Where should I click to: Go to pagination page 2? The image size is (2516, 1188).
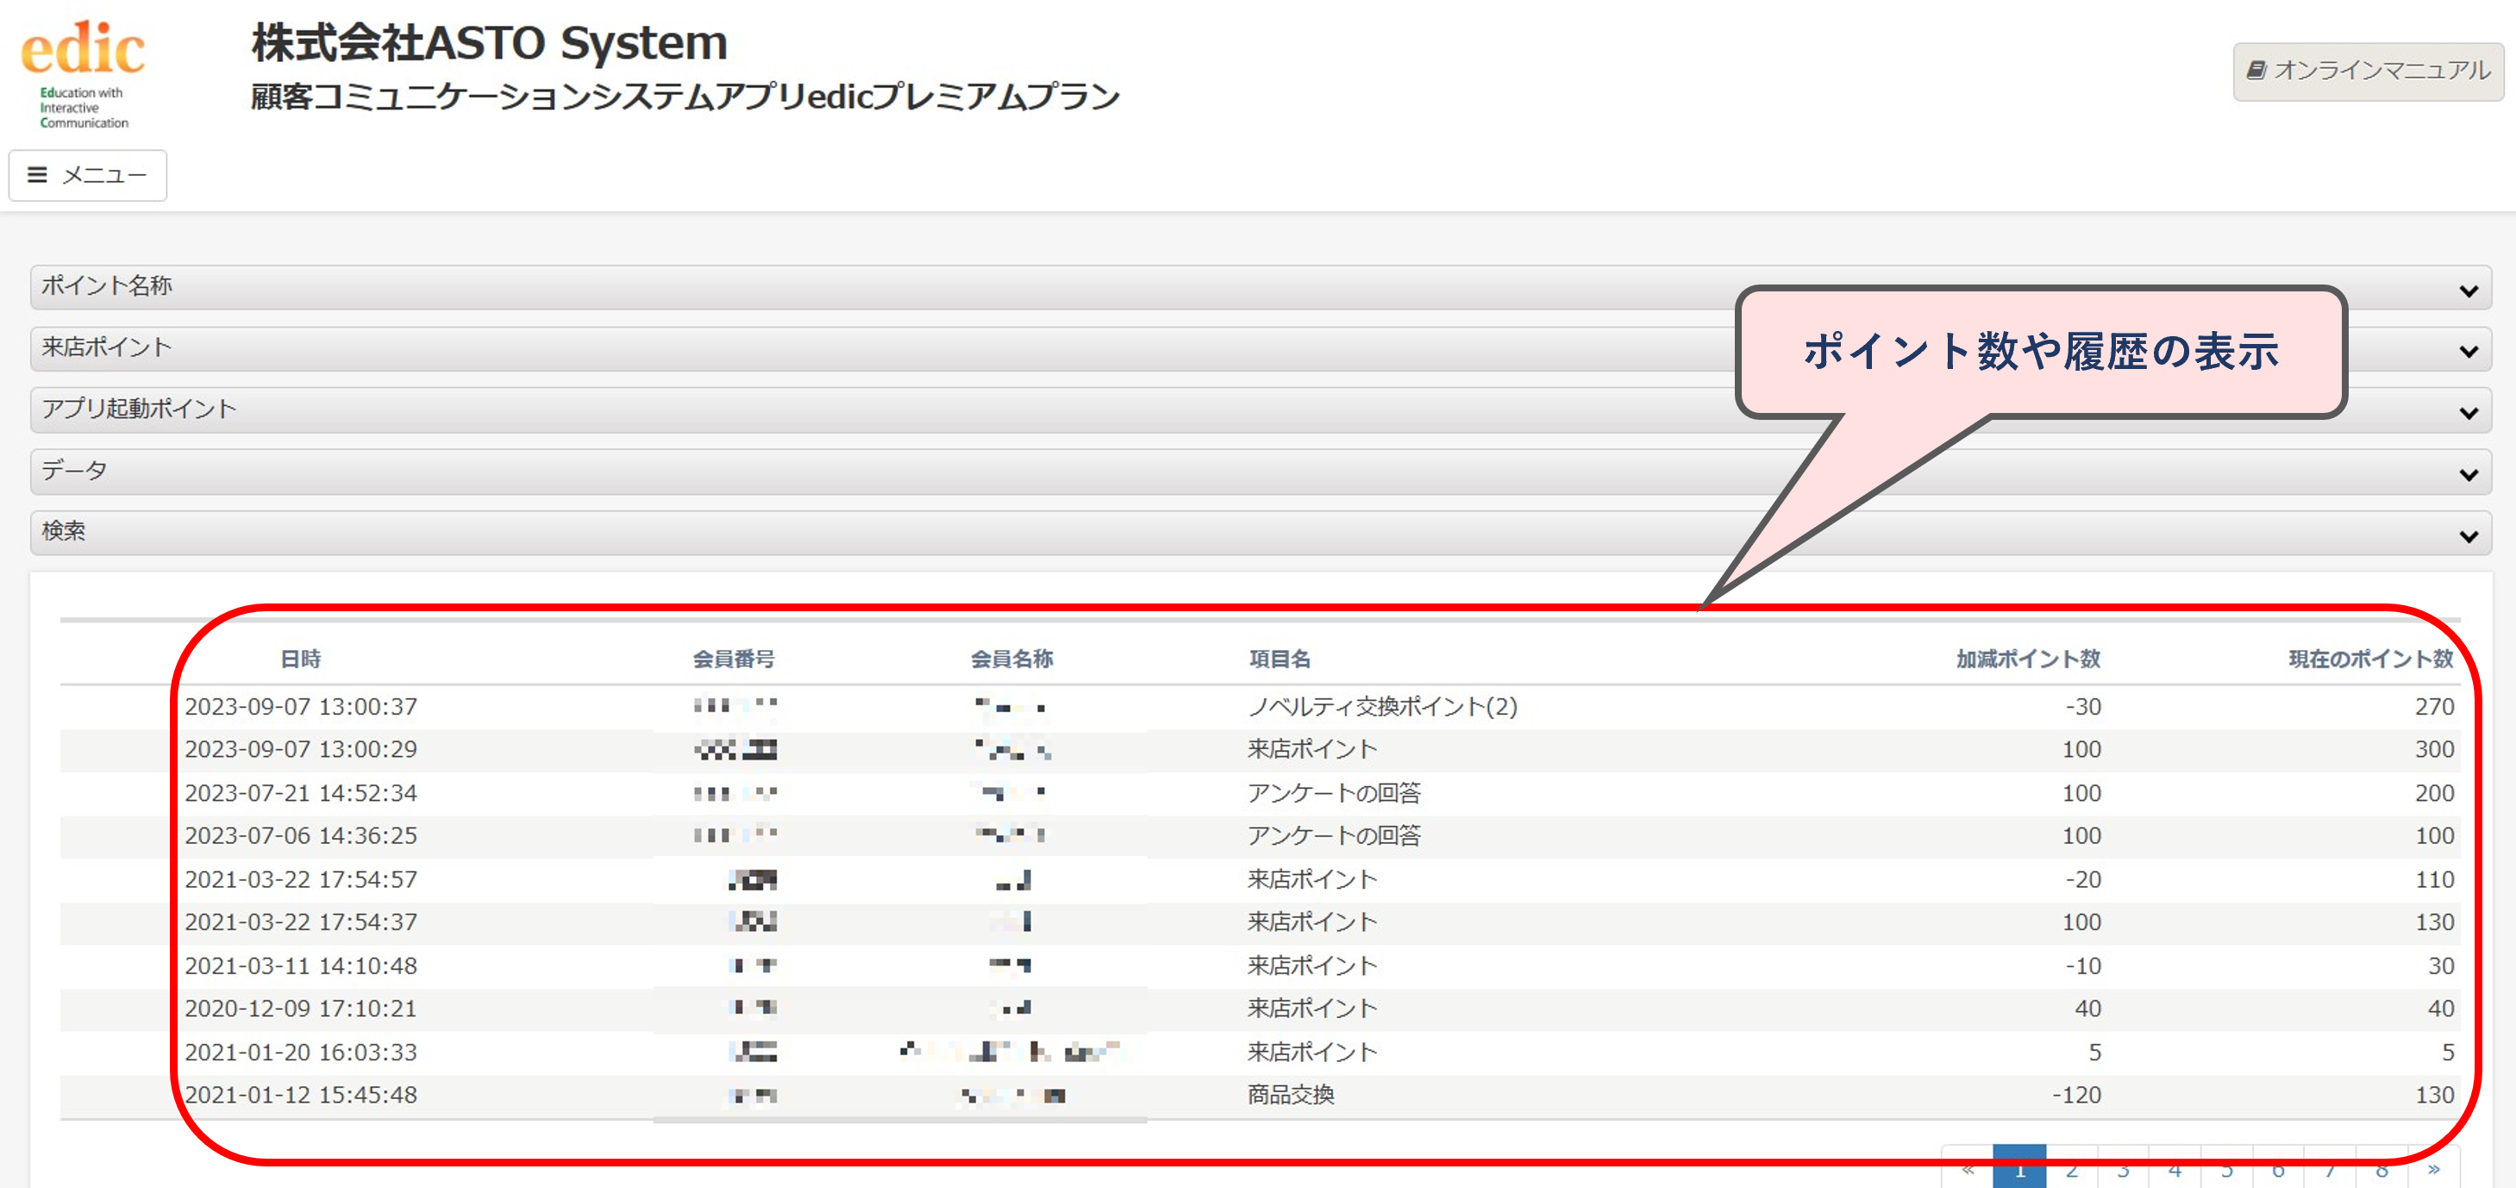2070,1168
